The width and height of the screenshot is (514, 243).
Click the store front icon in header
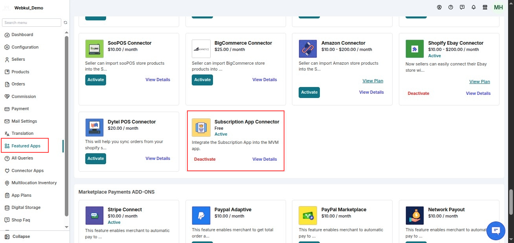(485, 7)
